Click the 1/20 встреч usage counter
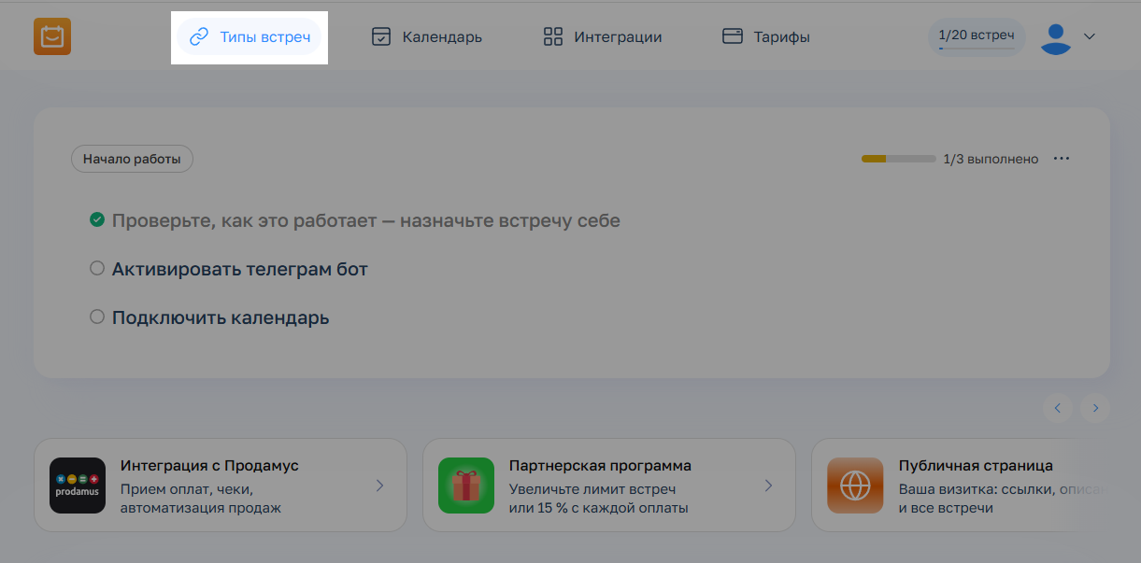The image size is (1141, 563). [976, 36]
